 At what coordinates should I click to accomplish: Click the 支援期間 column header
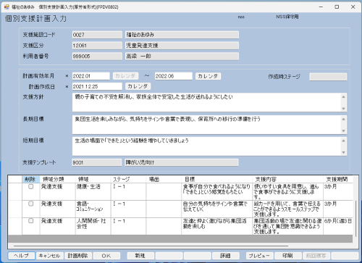(x=338, y=179)
